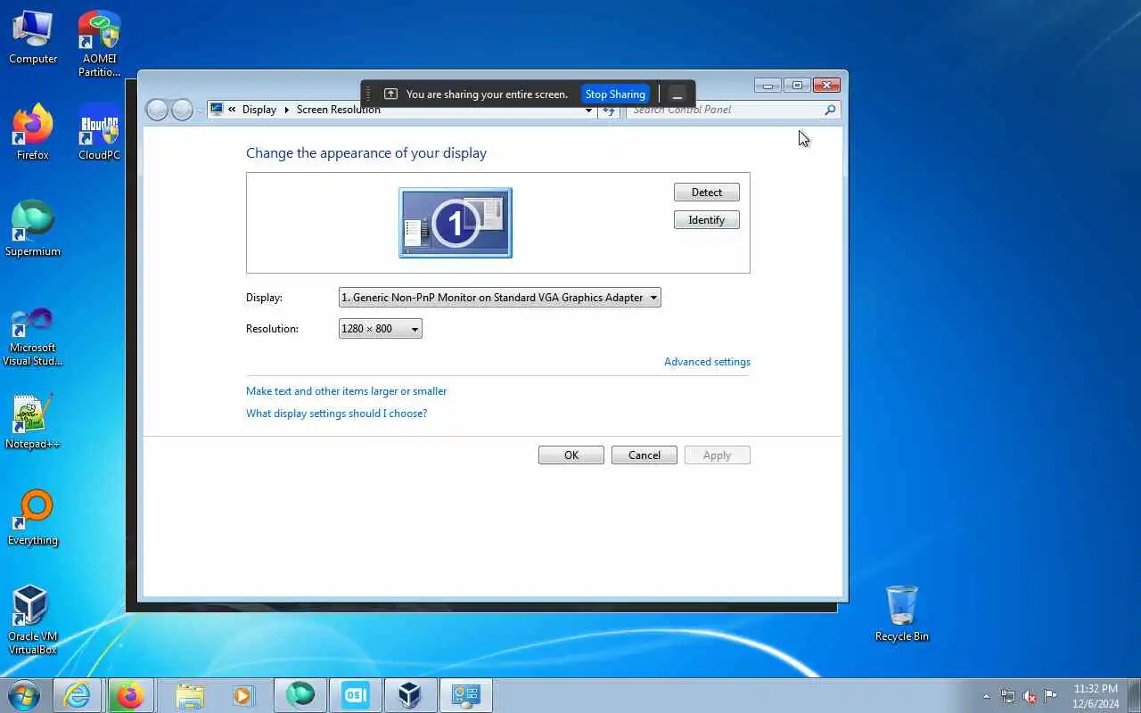The width and height of the screenshot is (1141, 713).
Task: Switch to Supermium in the taskbar
Action: coord(300,695)
